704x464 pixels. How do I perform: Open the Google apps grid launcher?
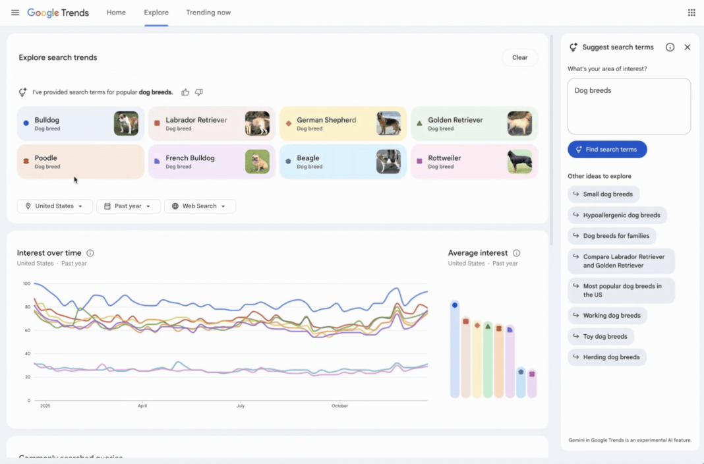(690, 12)
